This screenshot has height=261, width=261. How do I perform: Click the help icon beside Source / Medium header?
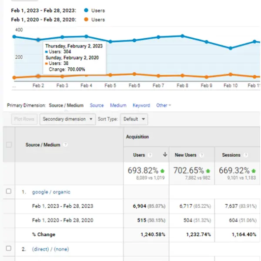click(65, 144)
